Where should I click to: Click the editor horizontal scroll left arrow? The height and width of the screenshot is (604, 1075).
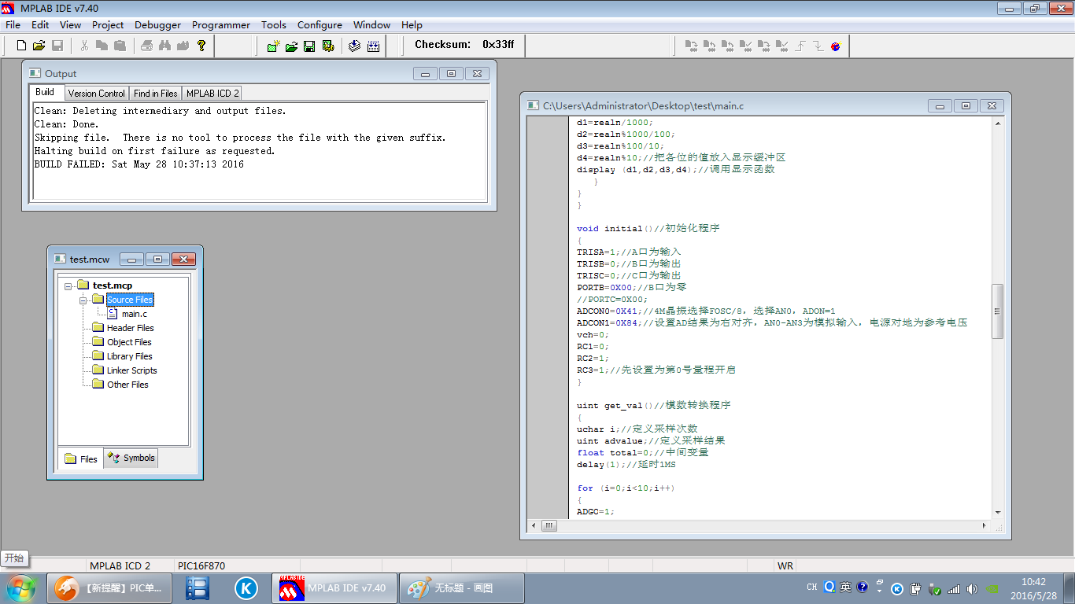[533, 525]
